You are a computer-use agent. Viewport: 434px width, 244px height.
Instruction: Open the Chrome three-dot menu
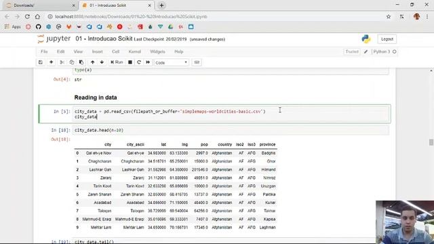tap(428, 16)
